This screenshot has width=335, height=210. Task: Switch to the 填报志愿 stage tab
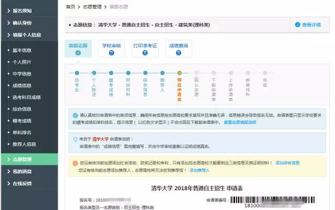(78, 49)
